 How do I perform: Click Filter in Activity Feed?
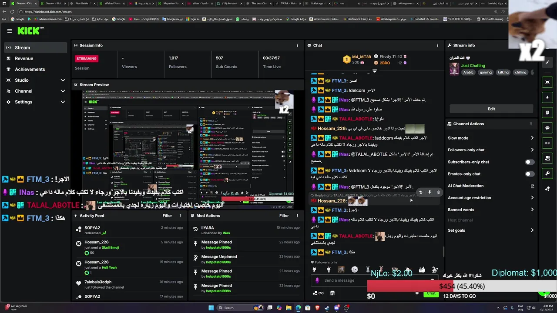(167, 216)
